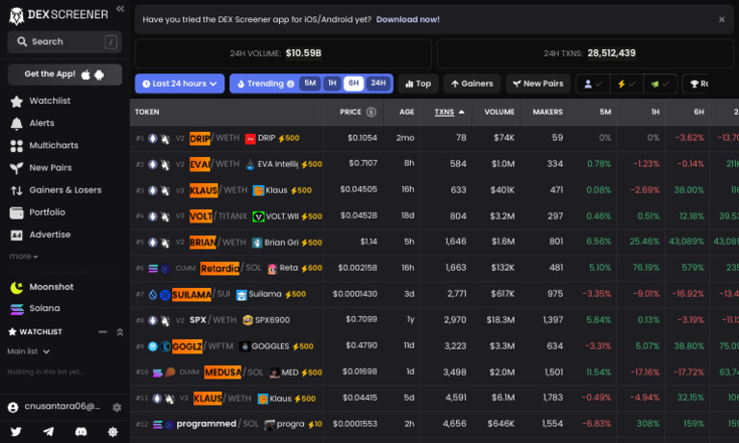The image size is (739, 443).
Task: Open Twitter link in sidebar footer
Action: [16, 431]
